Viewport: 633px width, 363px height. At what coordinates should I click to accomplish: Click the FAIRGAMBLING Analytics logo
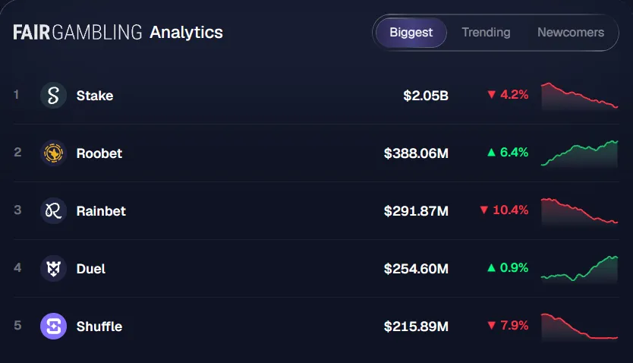coord(118,33)
